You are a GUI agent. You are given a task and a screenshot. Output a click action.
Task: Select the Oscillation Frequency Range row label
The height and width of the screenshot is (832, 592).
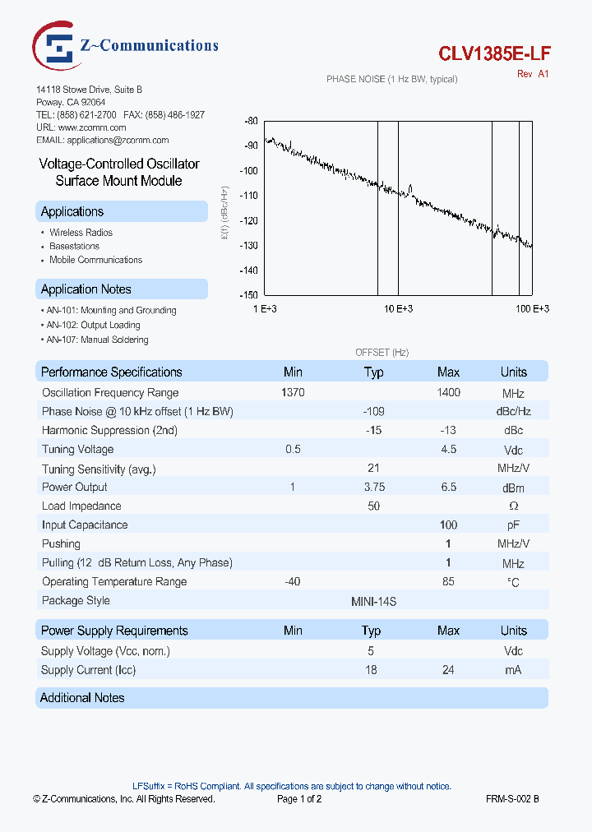point(110,393)
